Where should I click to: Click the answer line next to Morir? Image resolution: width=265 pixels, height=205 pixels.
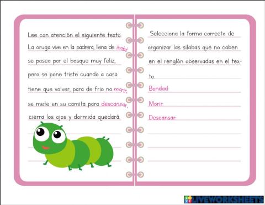202,104
